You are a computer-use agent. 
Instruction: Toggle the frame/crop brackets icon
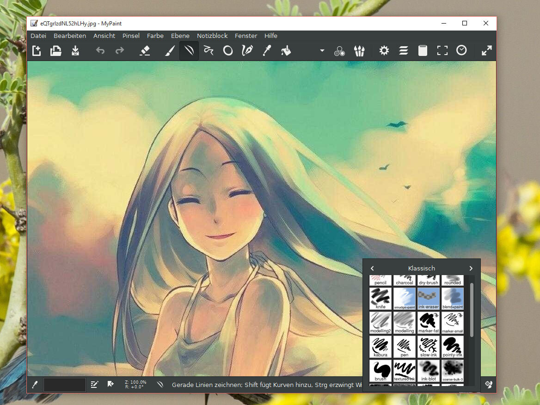coord(442,51)
